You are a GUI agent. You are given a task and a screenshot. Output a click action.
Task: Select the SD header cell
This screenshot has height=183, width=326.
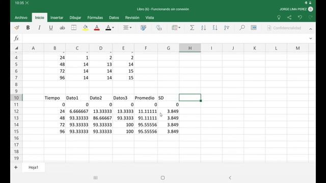click(x=169, y=98)
